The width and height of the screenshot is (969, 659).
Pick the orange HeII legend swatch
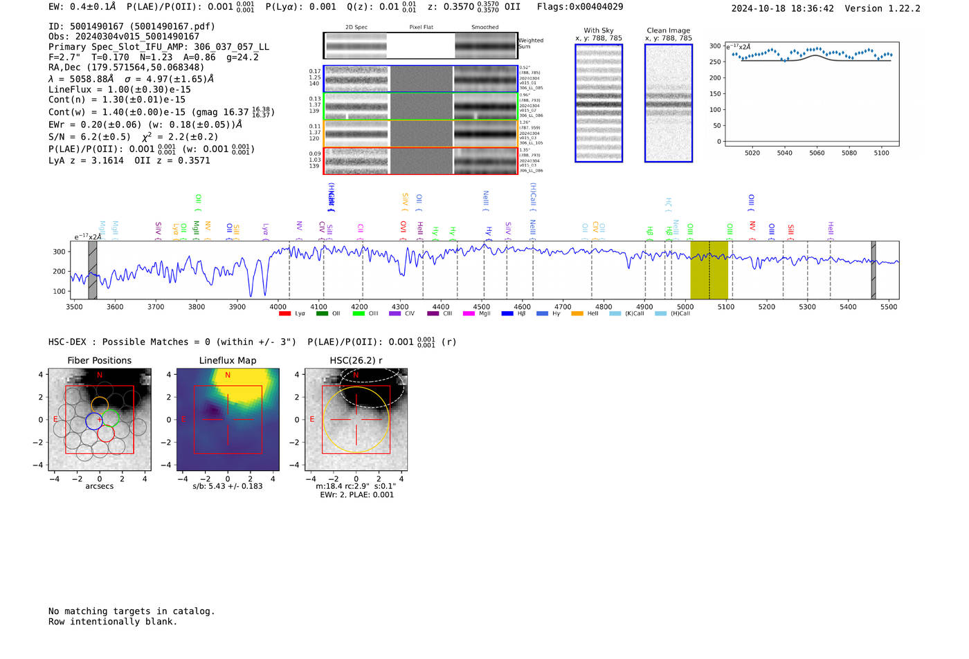[577, 314]
